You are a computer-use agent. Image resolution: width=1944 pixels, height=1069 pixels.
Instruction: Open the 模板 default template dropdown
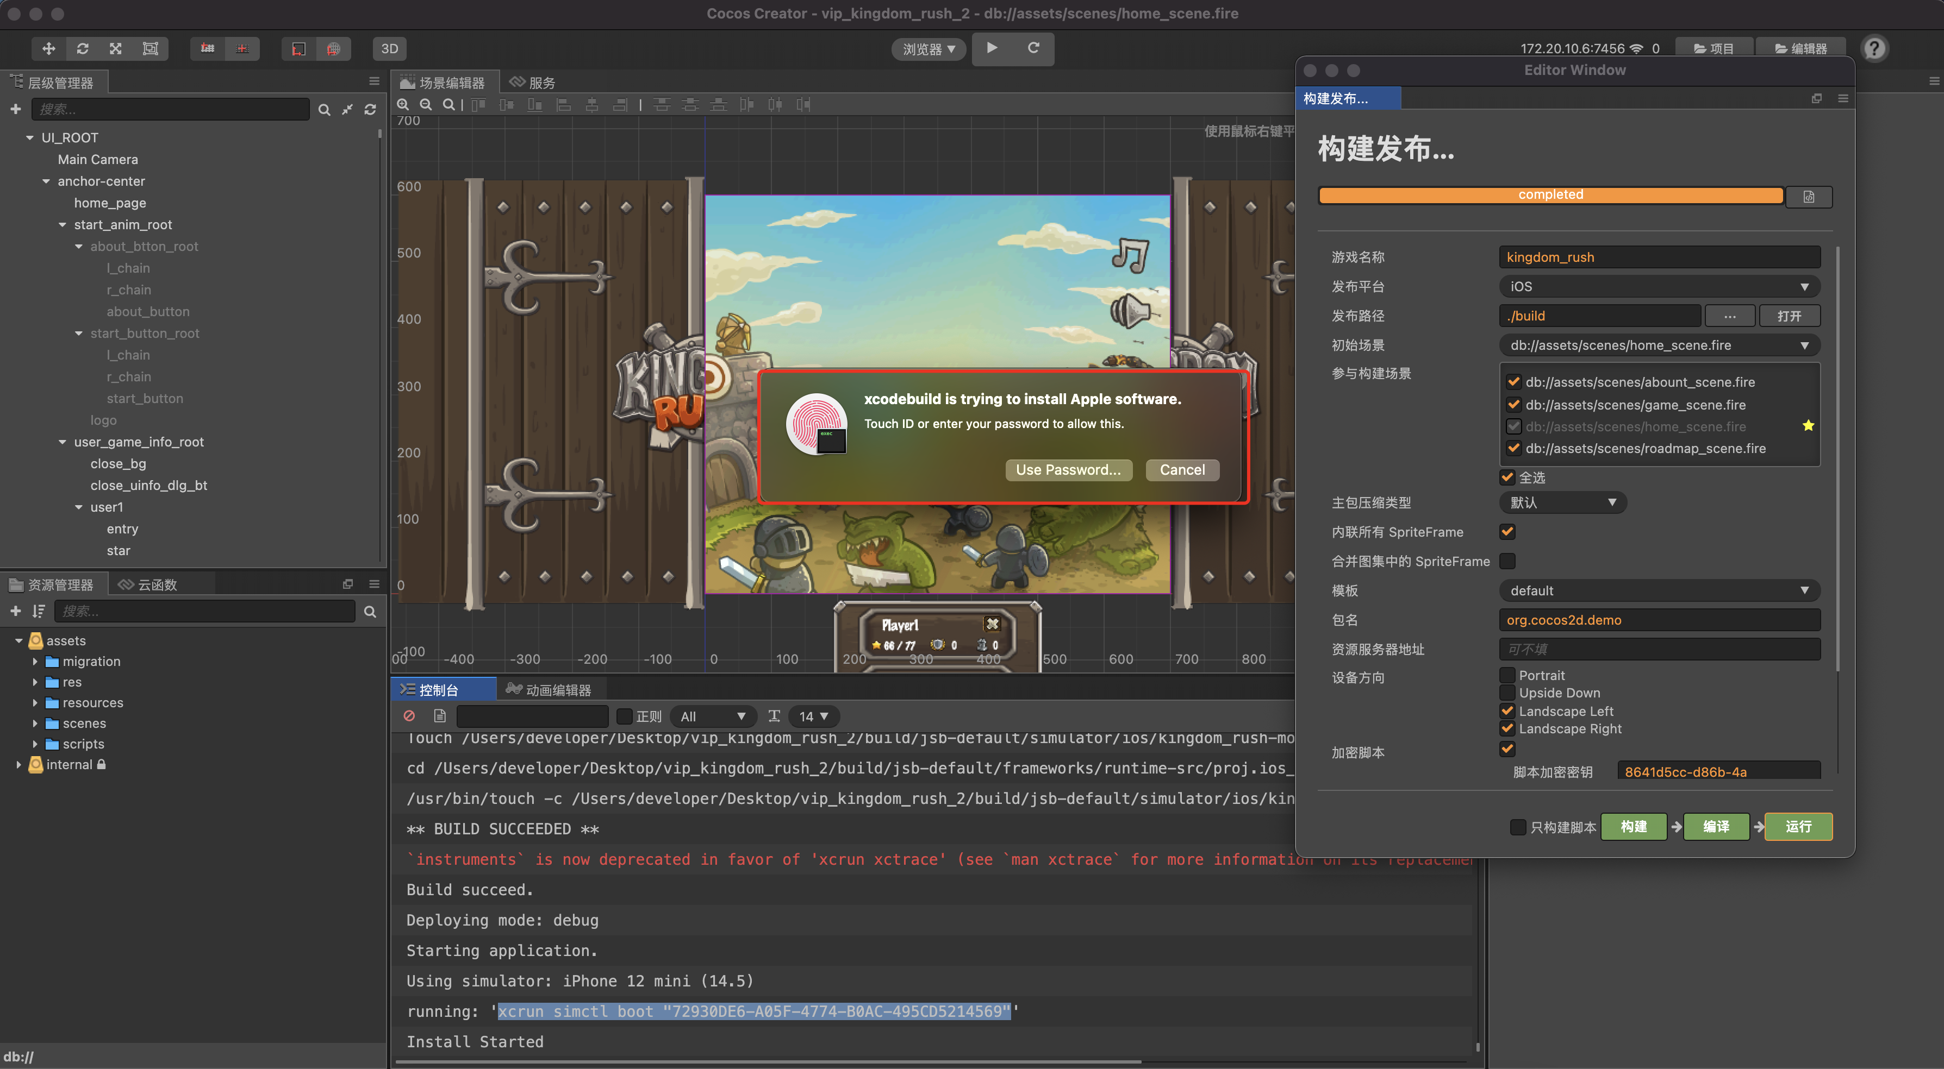pyautogui.click(x=1660, y=590)
